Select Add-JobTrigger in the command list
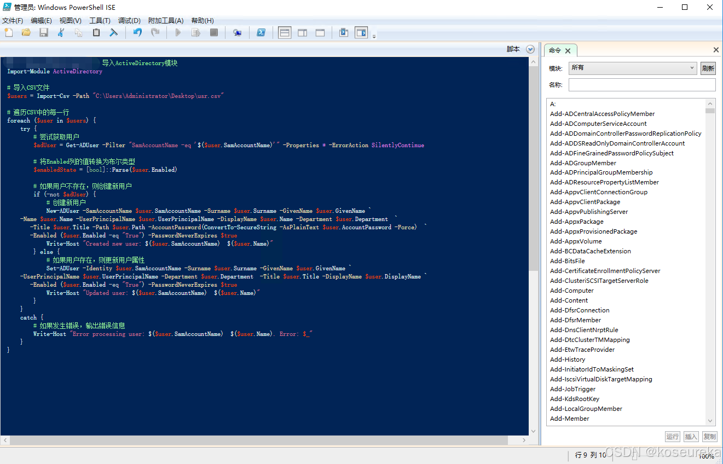The image size is (723, 464). click(572, 389)
